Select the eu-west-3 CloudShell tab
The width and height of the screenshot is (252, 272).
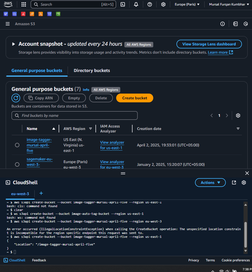click(20, 194)
